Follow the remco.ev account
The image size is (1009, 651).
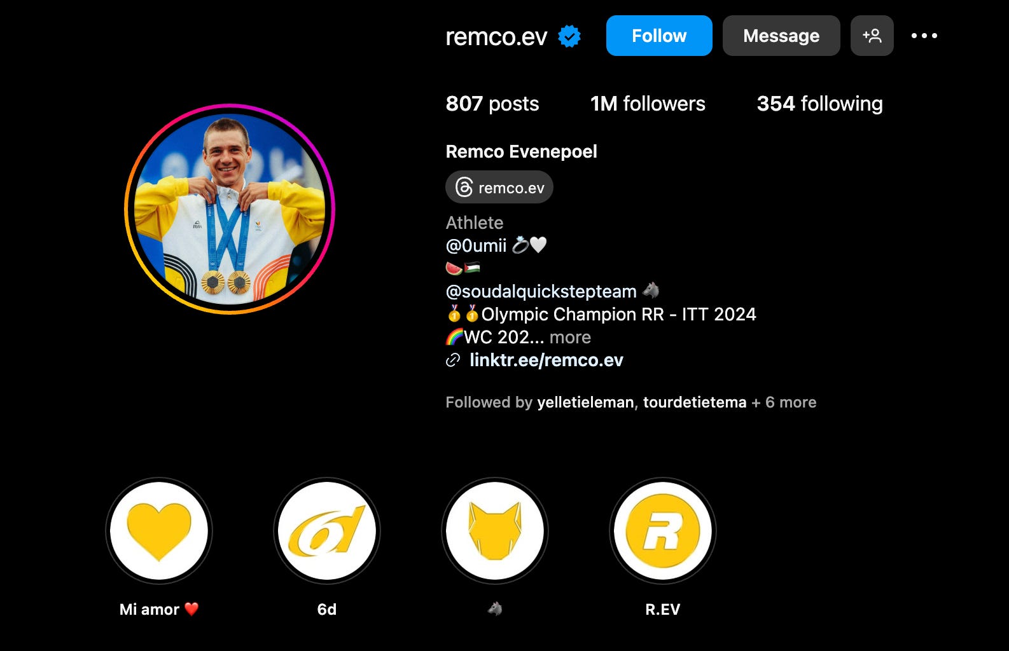659,36
